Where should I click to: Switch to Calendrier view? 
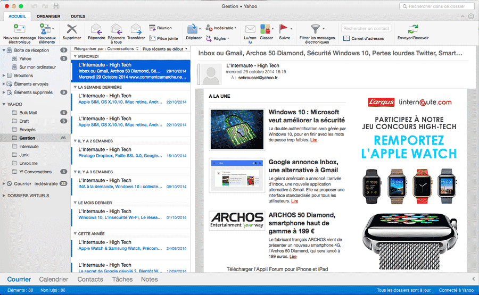tap(53, 279)
